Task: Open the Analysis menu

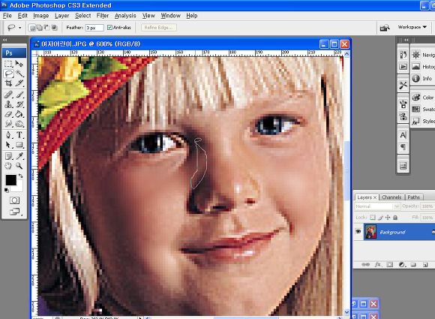Action: [x=125, y=16]
